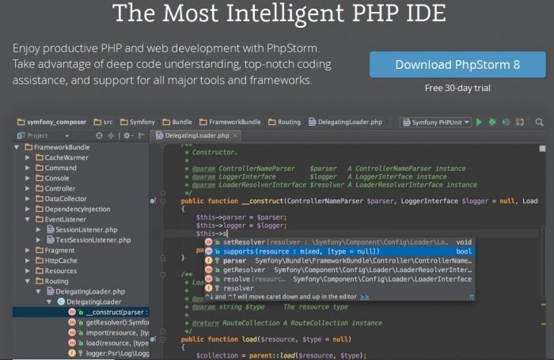Screen dimensions: 554x360
Task: Click the scroll from source target icon
Action: 99,135
